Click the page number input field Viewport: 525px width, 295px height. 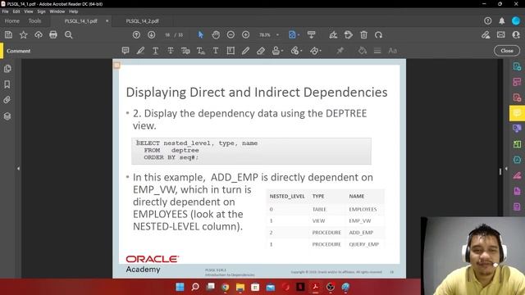point(167,34)
